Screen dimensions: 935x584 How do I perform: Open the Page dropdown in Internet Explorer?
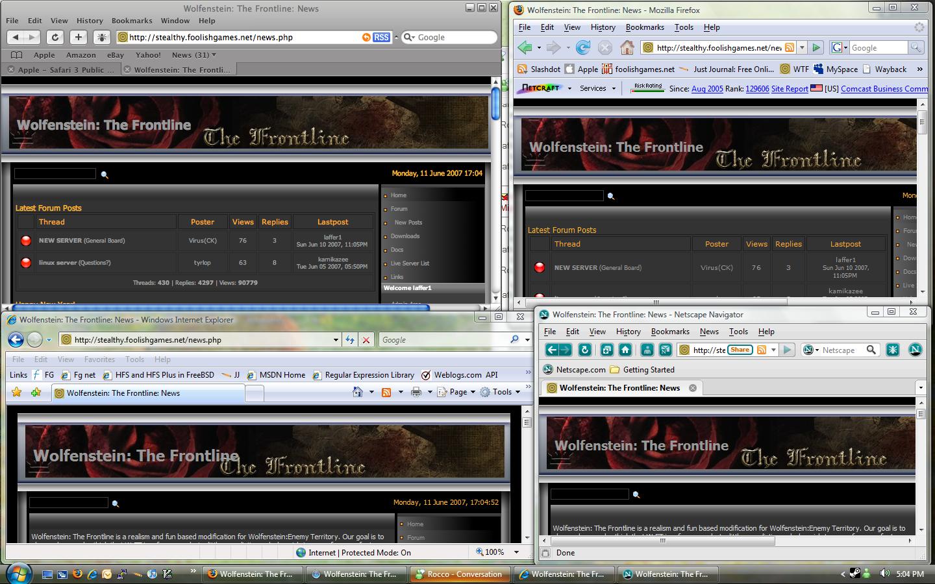tap(457, 392)
